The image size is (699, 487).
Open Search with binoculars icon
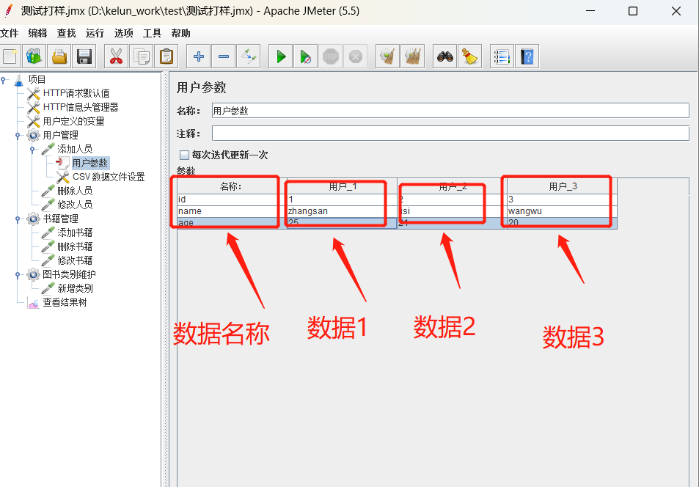pos(445,56)
